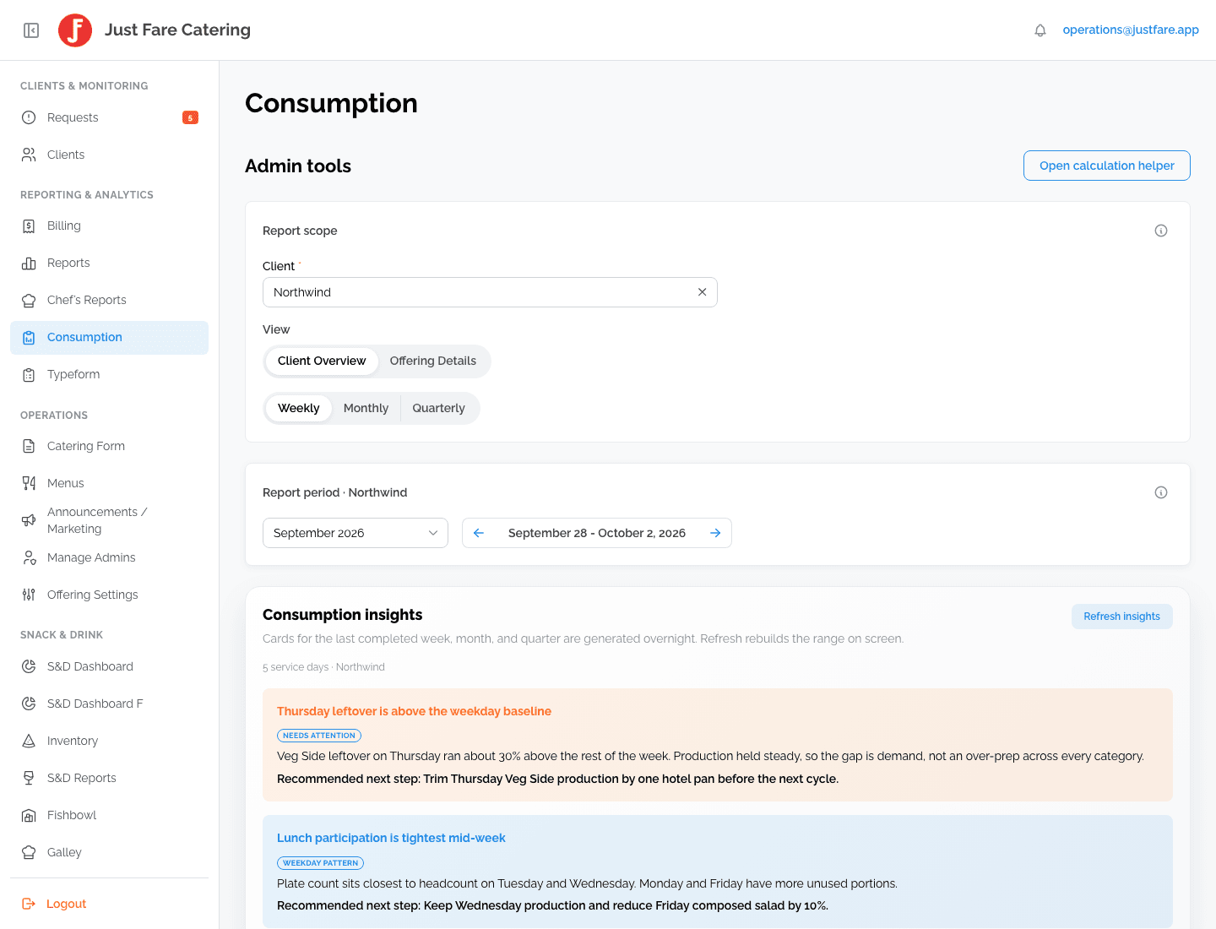Image resolution: width=1216 pixels, height=929 pixels.
Task: Click Open calculation helper button
Action: 1106,166
